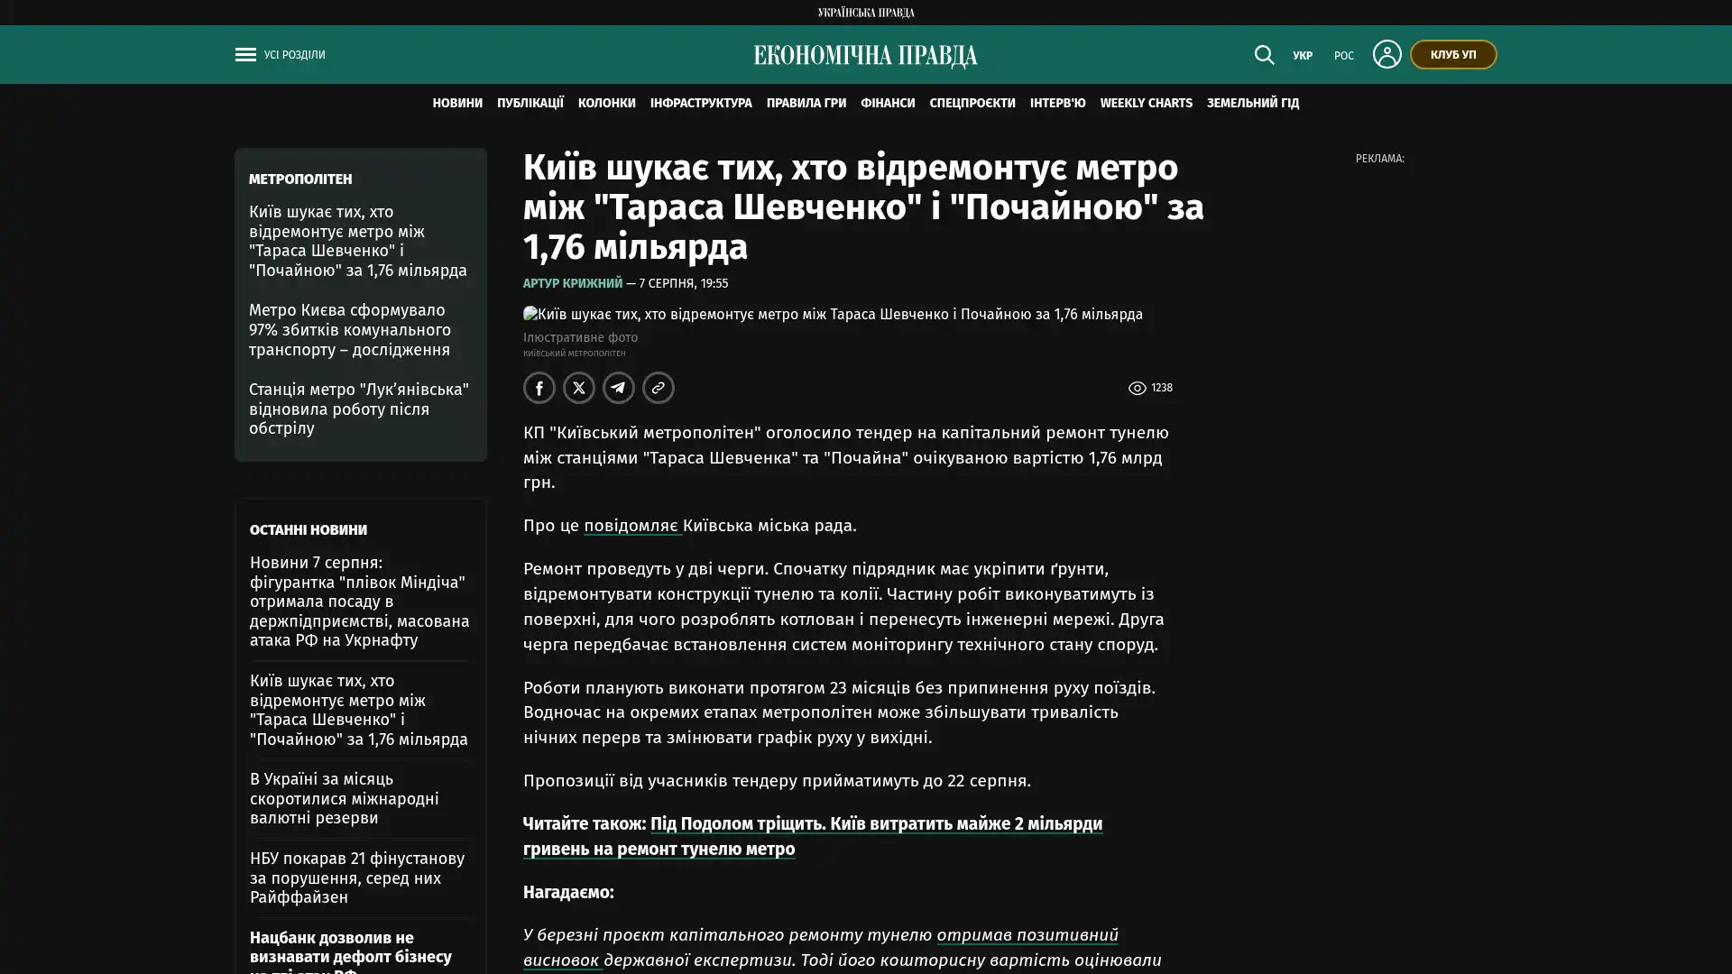
Task: Open the Спецпроєкти menu section
Action: click(x=972, y=103)
